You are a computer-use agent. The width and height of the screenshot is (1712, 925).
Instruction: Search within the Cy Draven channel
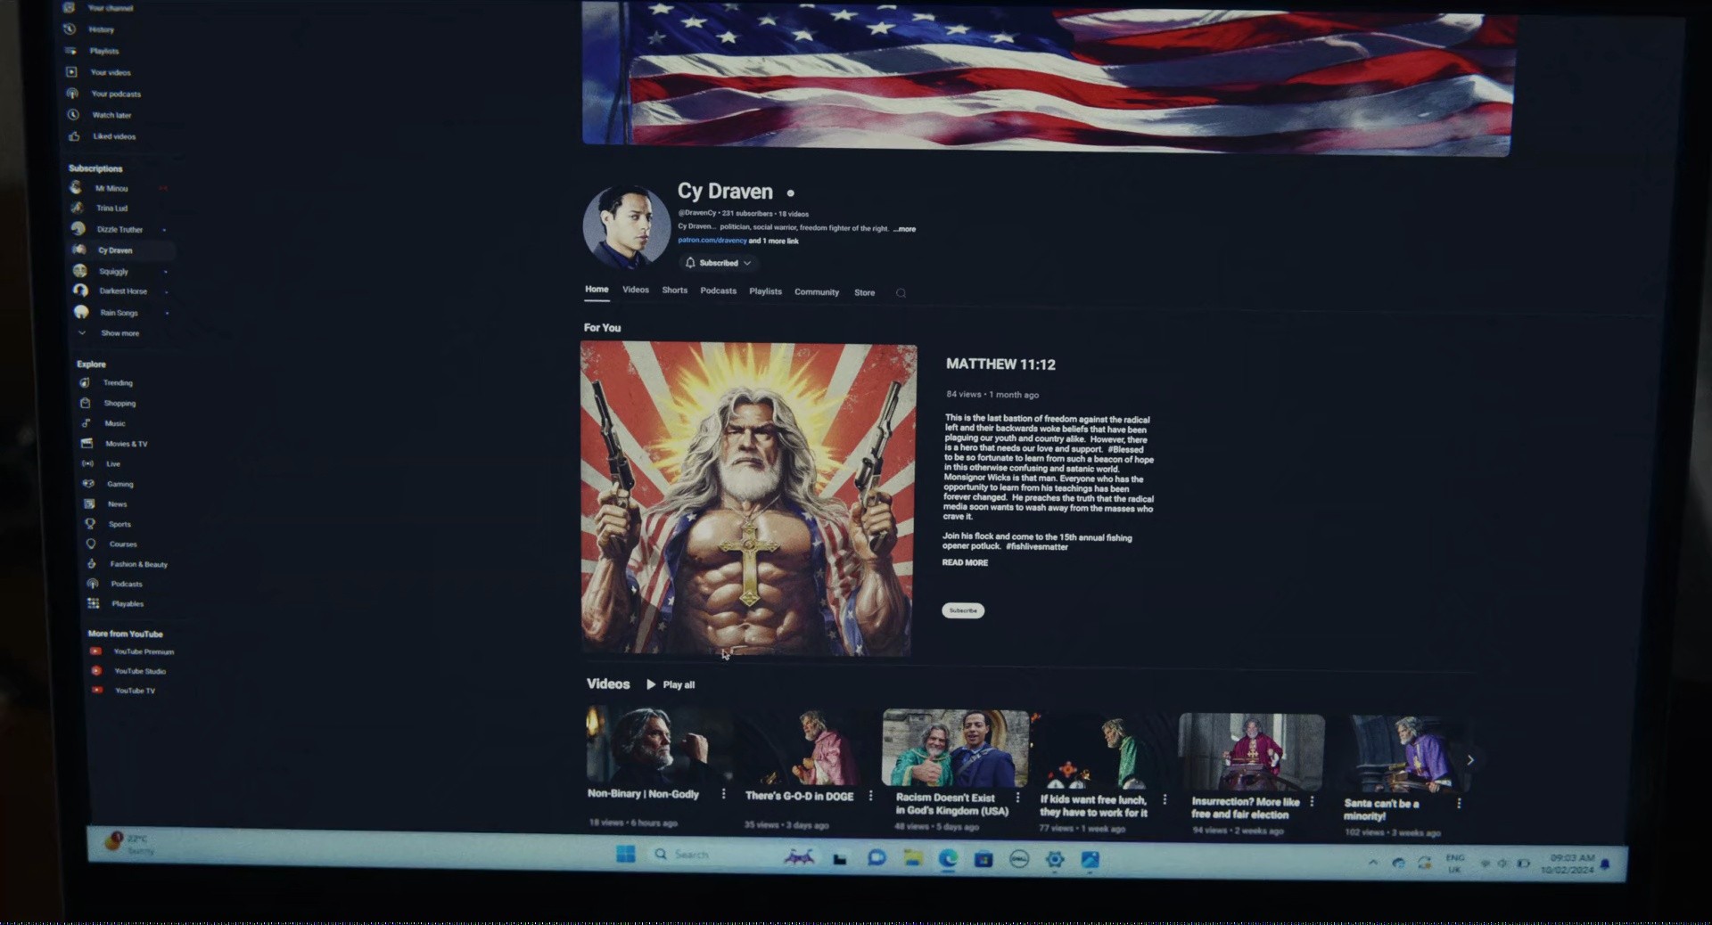coord(901,293)
